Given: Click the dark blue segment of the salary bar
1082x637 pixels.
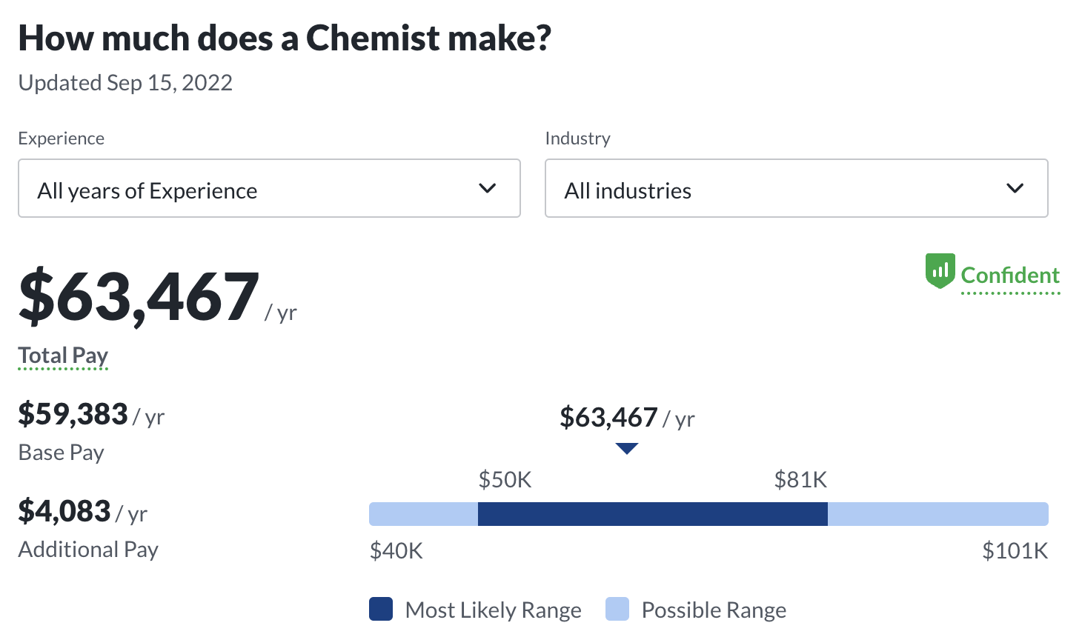Looking at the screenshot, I should [x=652, y=514].
